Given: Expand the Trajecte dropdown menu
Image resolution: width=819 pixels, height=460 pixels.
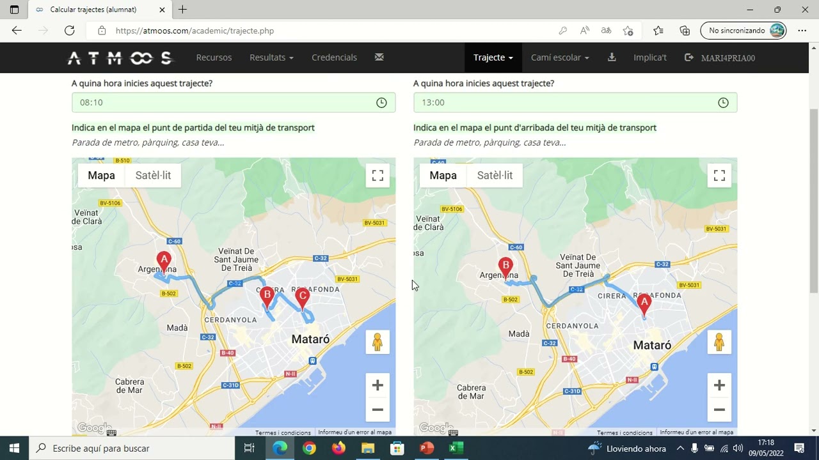Looking at the screenshot, I should (x=493, y=57).
